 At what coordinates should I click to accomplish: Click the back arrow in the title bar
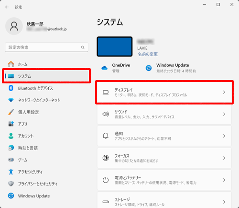coord(7,7)
